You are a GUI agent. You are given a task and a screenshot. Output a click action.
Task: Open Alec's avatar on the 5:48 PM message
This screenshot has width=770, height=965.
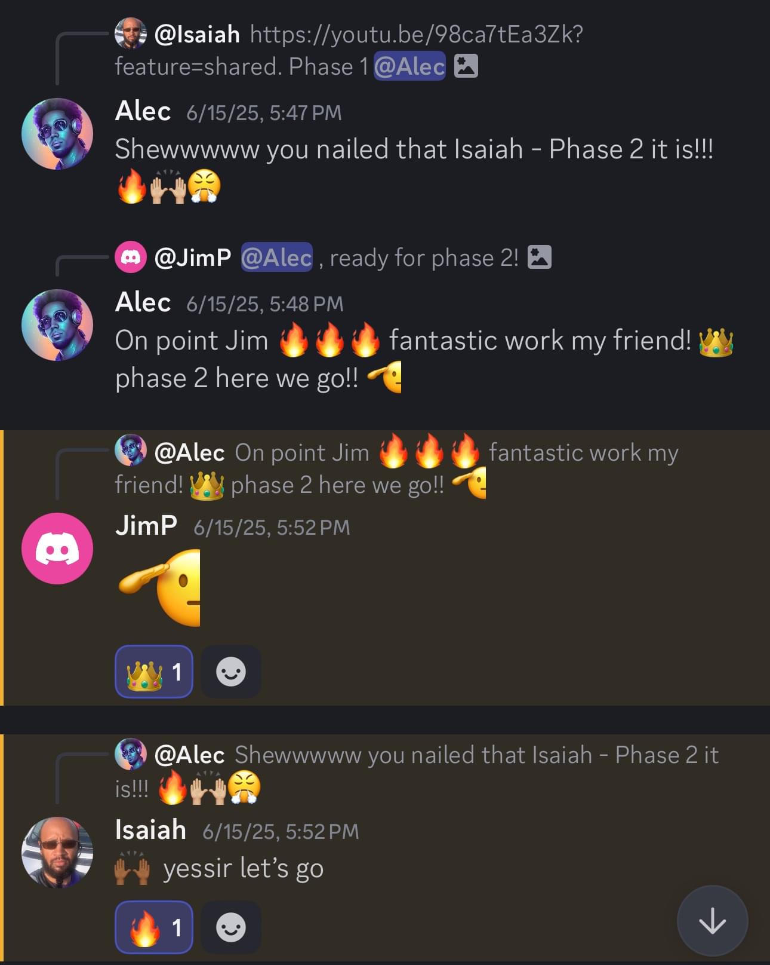(57, 325)
